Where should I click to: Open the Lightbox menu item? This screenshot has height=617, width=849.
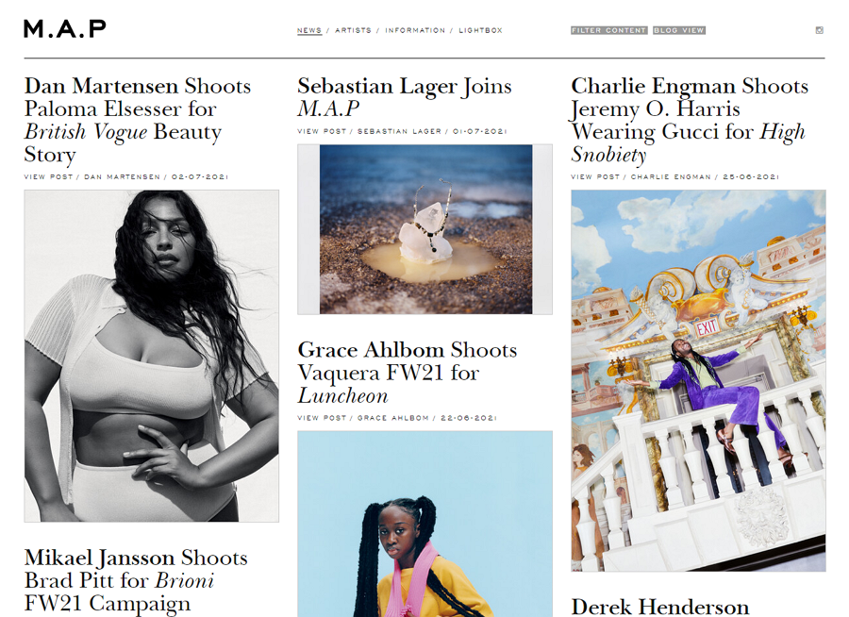(x=481, y=30)
